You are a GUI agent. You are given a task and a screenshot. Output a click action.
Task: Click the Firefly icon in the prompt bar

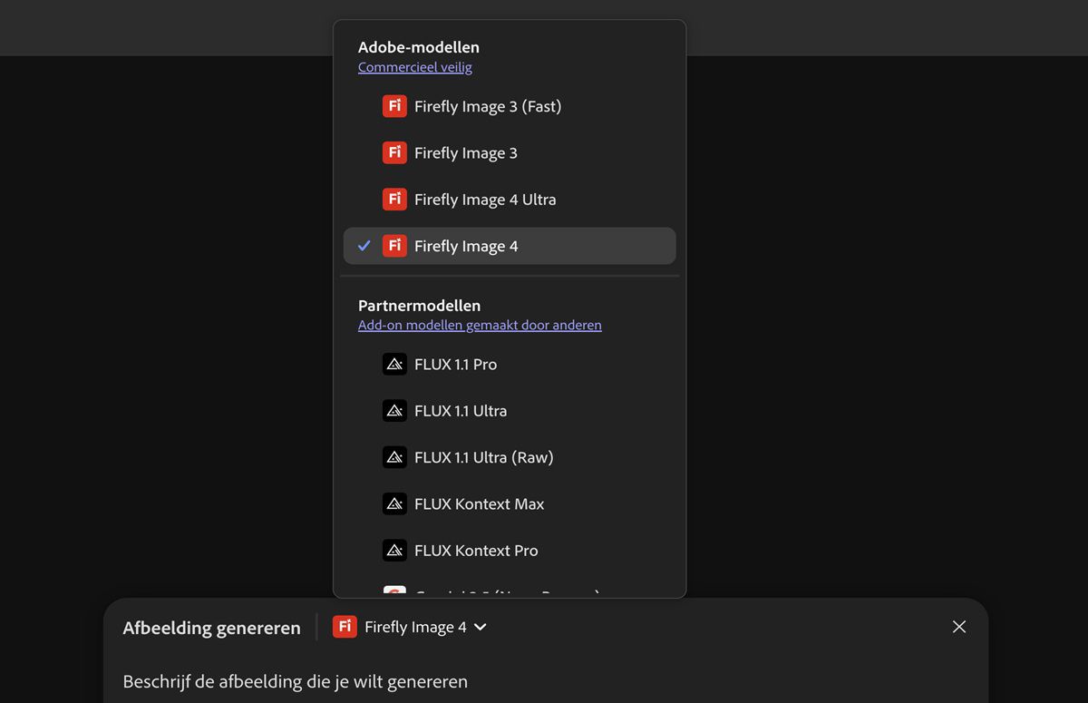point(345,627)
